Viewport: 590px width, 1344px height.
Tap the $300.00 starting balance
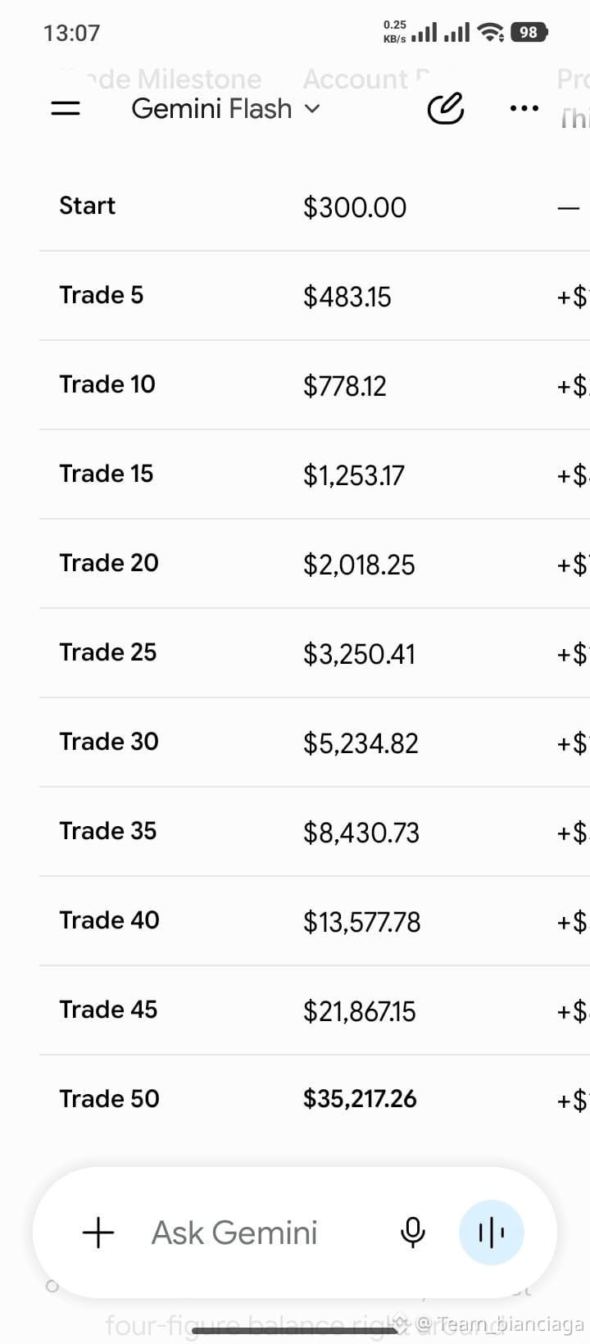point(355,207)
